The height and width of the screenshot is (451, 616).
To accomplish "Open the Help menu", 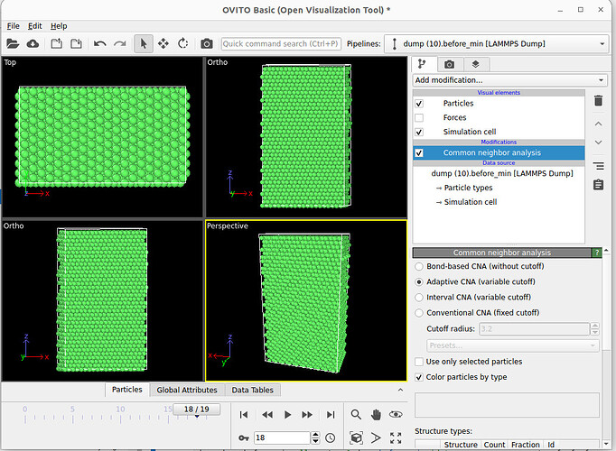I will click(59, 26).
